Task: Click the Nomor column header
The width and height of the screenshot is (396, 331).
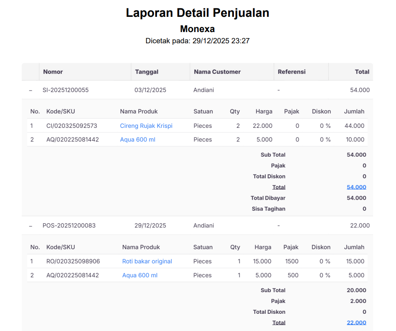Action: [x=53, y=72]
